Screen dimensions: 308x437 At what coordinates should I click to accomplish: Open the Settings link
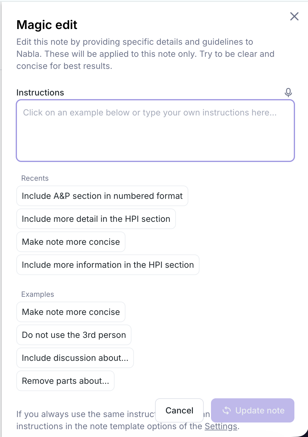(x=221, y=426)
